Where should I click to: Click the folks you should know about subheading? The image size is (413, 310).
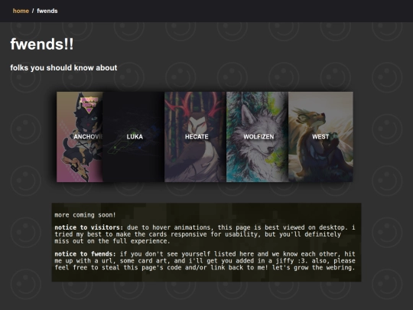click(x=63, y=68)
